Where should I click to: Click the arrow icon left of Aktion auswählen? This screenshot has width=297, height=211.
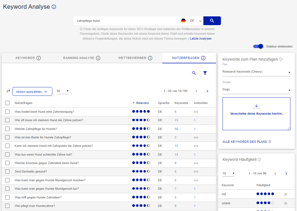[x=8, y=91]
